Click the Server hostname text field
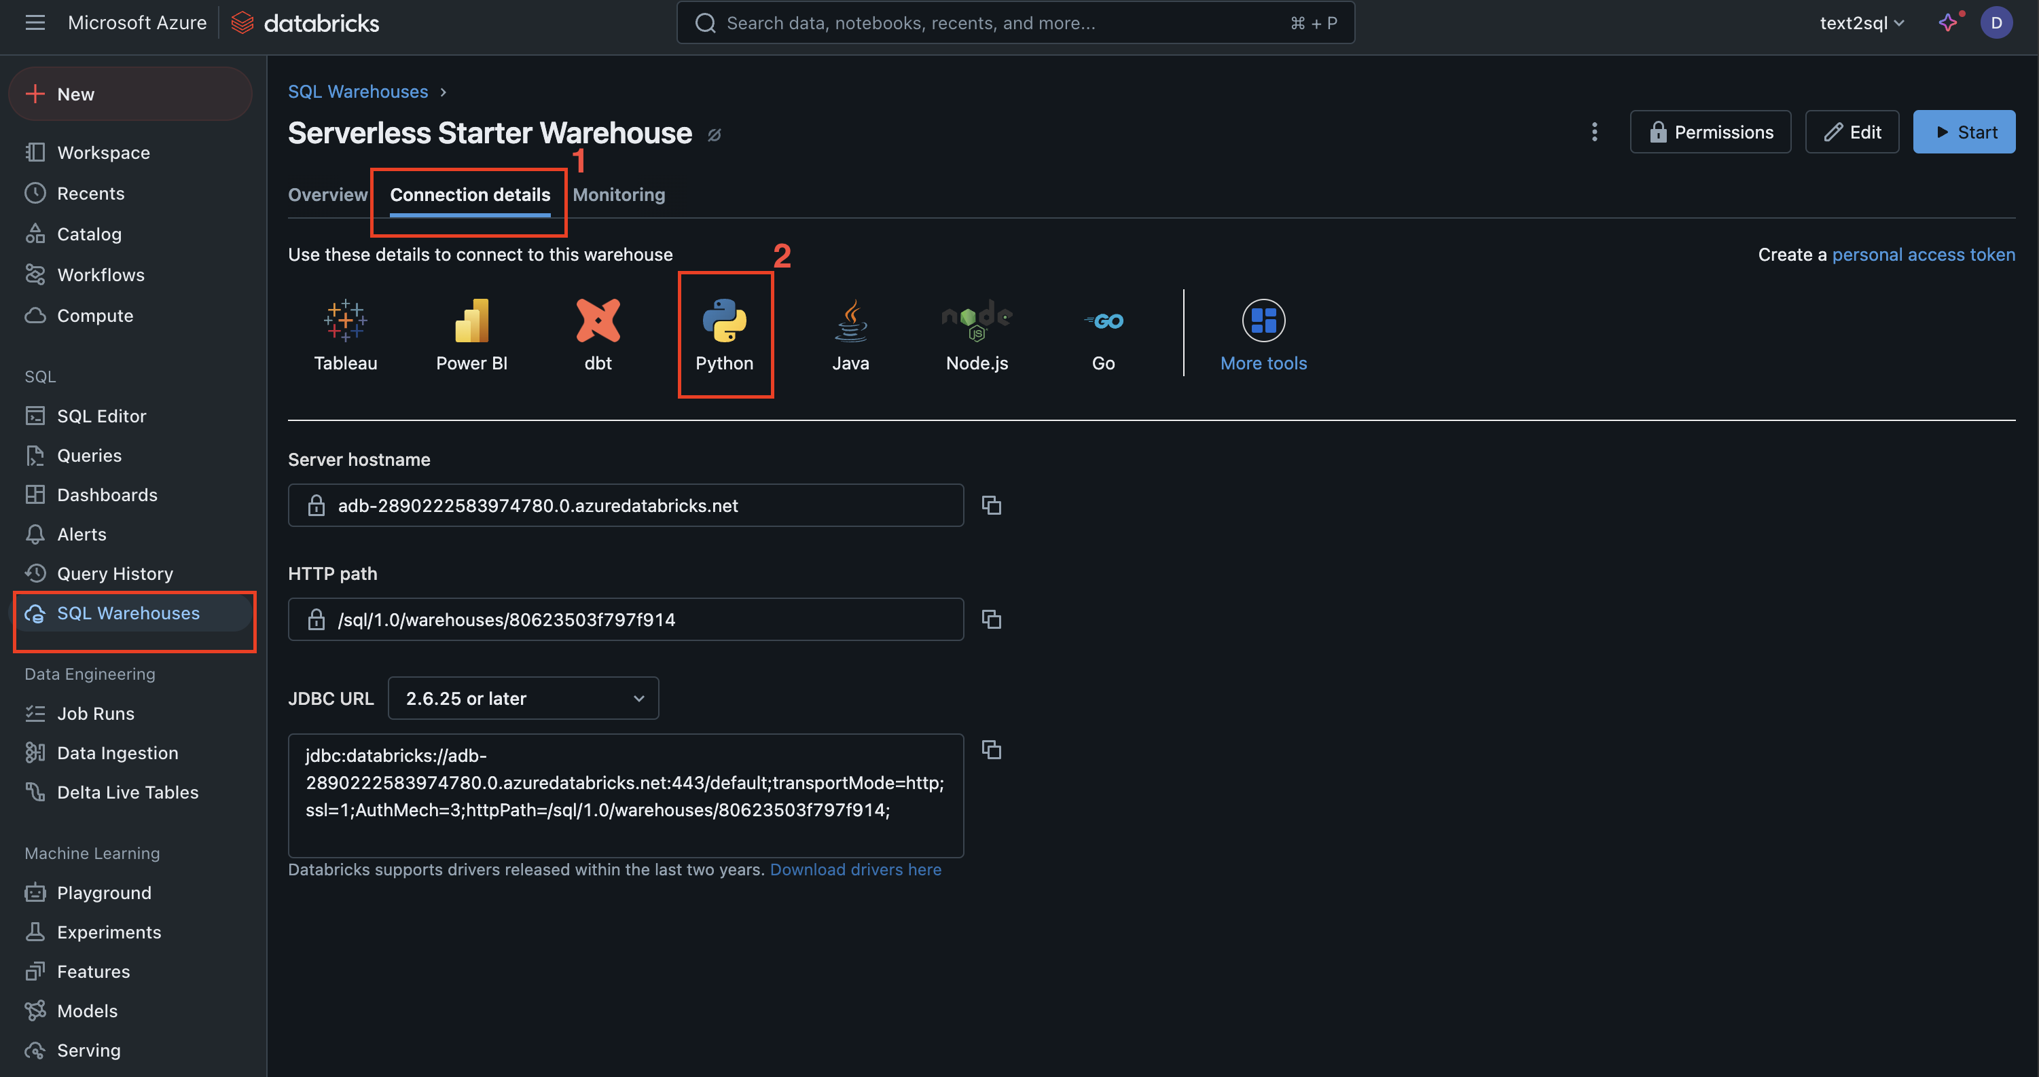 coord(626,505)
